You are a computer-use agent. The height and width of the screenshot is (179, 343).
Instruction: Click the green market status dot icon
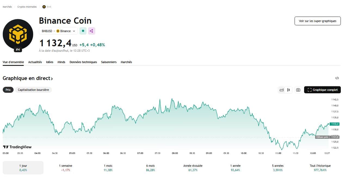point(83,31)
